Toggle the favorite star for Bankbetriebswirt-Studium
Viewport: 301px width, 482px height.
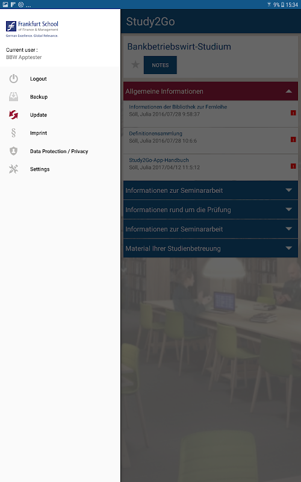pyautogui.click(x=135, y=65)
